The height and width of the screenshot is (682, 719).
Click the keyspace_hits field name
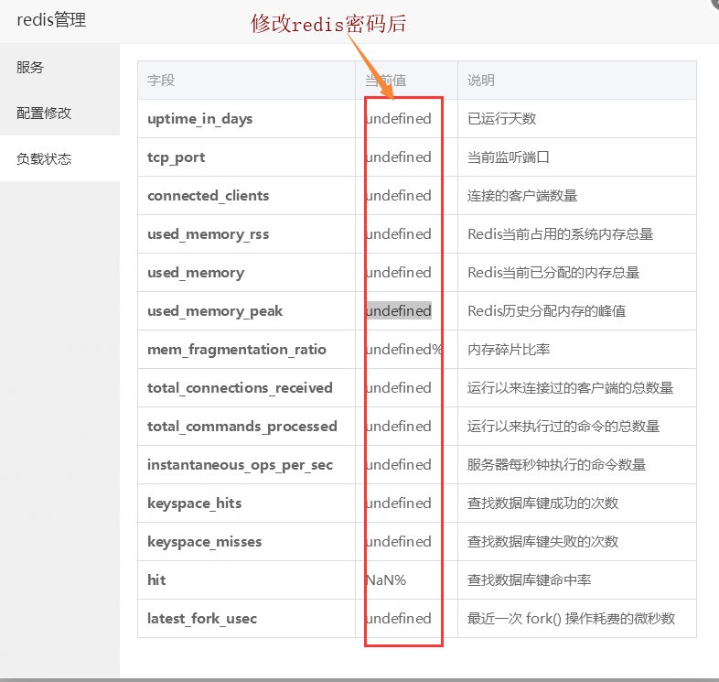point(195,503)
